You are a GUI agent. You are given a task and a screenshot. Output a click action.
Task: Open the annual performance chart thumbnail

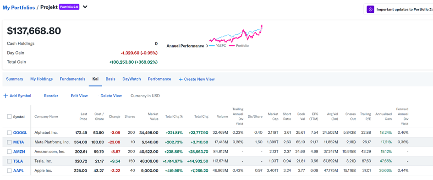point(236,34)
